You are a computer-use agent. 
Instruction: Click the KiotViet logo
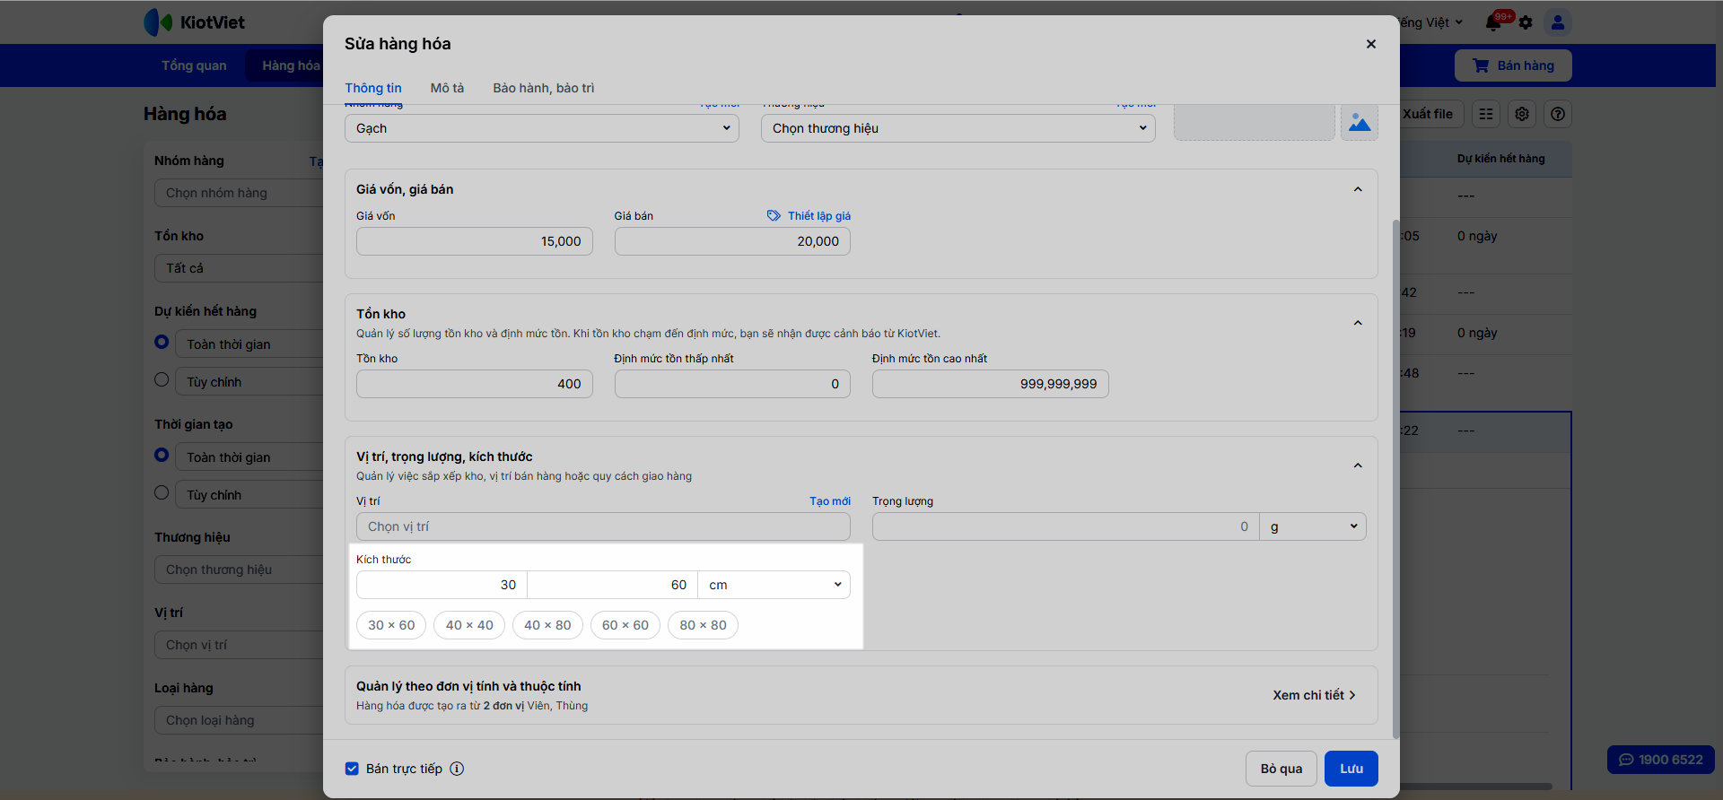pyautogui.click(x=195, y=22)
